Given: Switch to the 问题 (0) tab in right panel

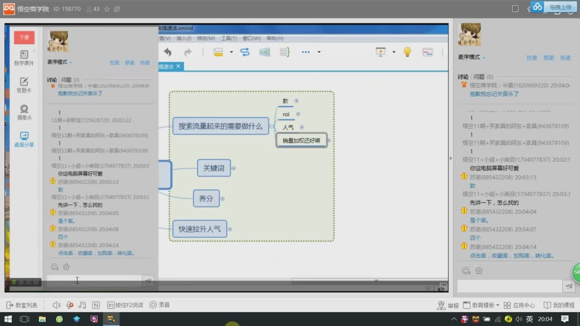Looking at the screenshot, I should (x=483, y=77).
